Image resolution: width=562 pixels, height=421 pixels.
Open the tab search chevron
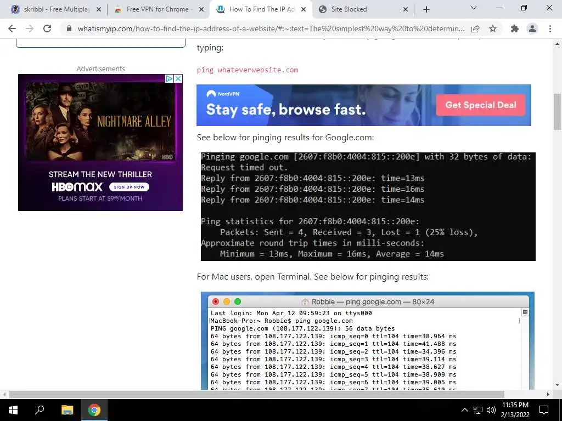point(474,8)
